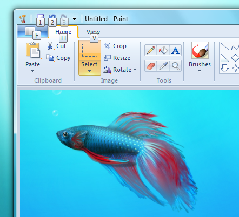Click the Crop button
The height and width of the screenshot is (217, 239).
(115, 46)
